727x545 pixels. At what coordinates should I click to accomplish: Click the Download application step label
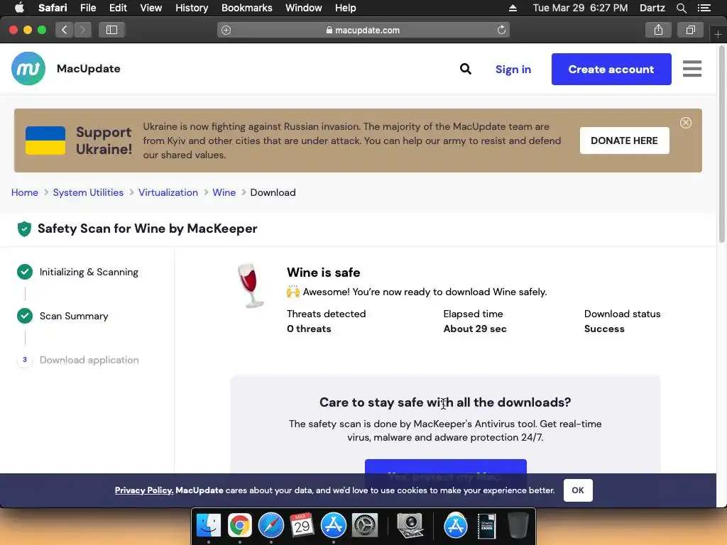click(89, 360)
